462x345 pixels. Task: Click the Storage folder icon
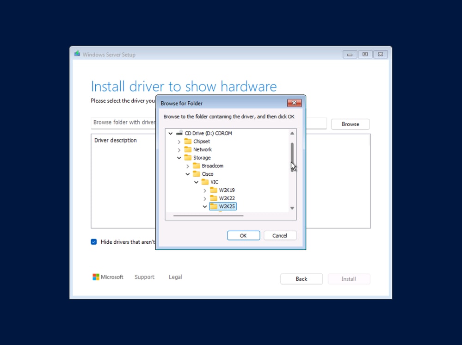tap(188, 157)
